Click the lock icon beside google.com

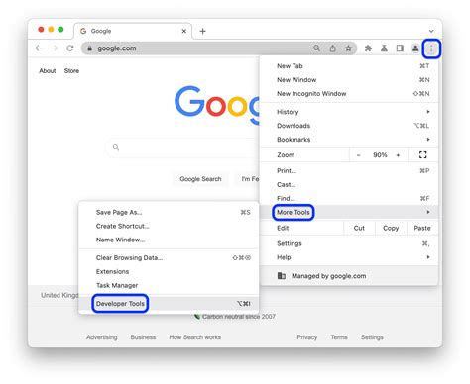(x=89, y=48)
